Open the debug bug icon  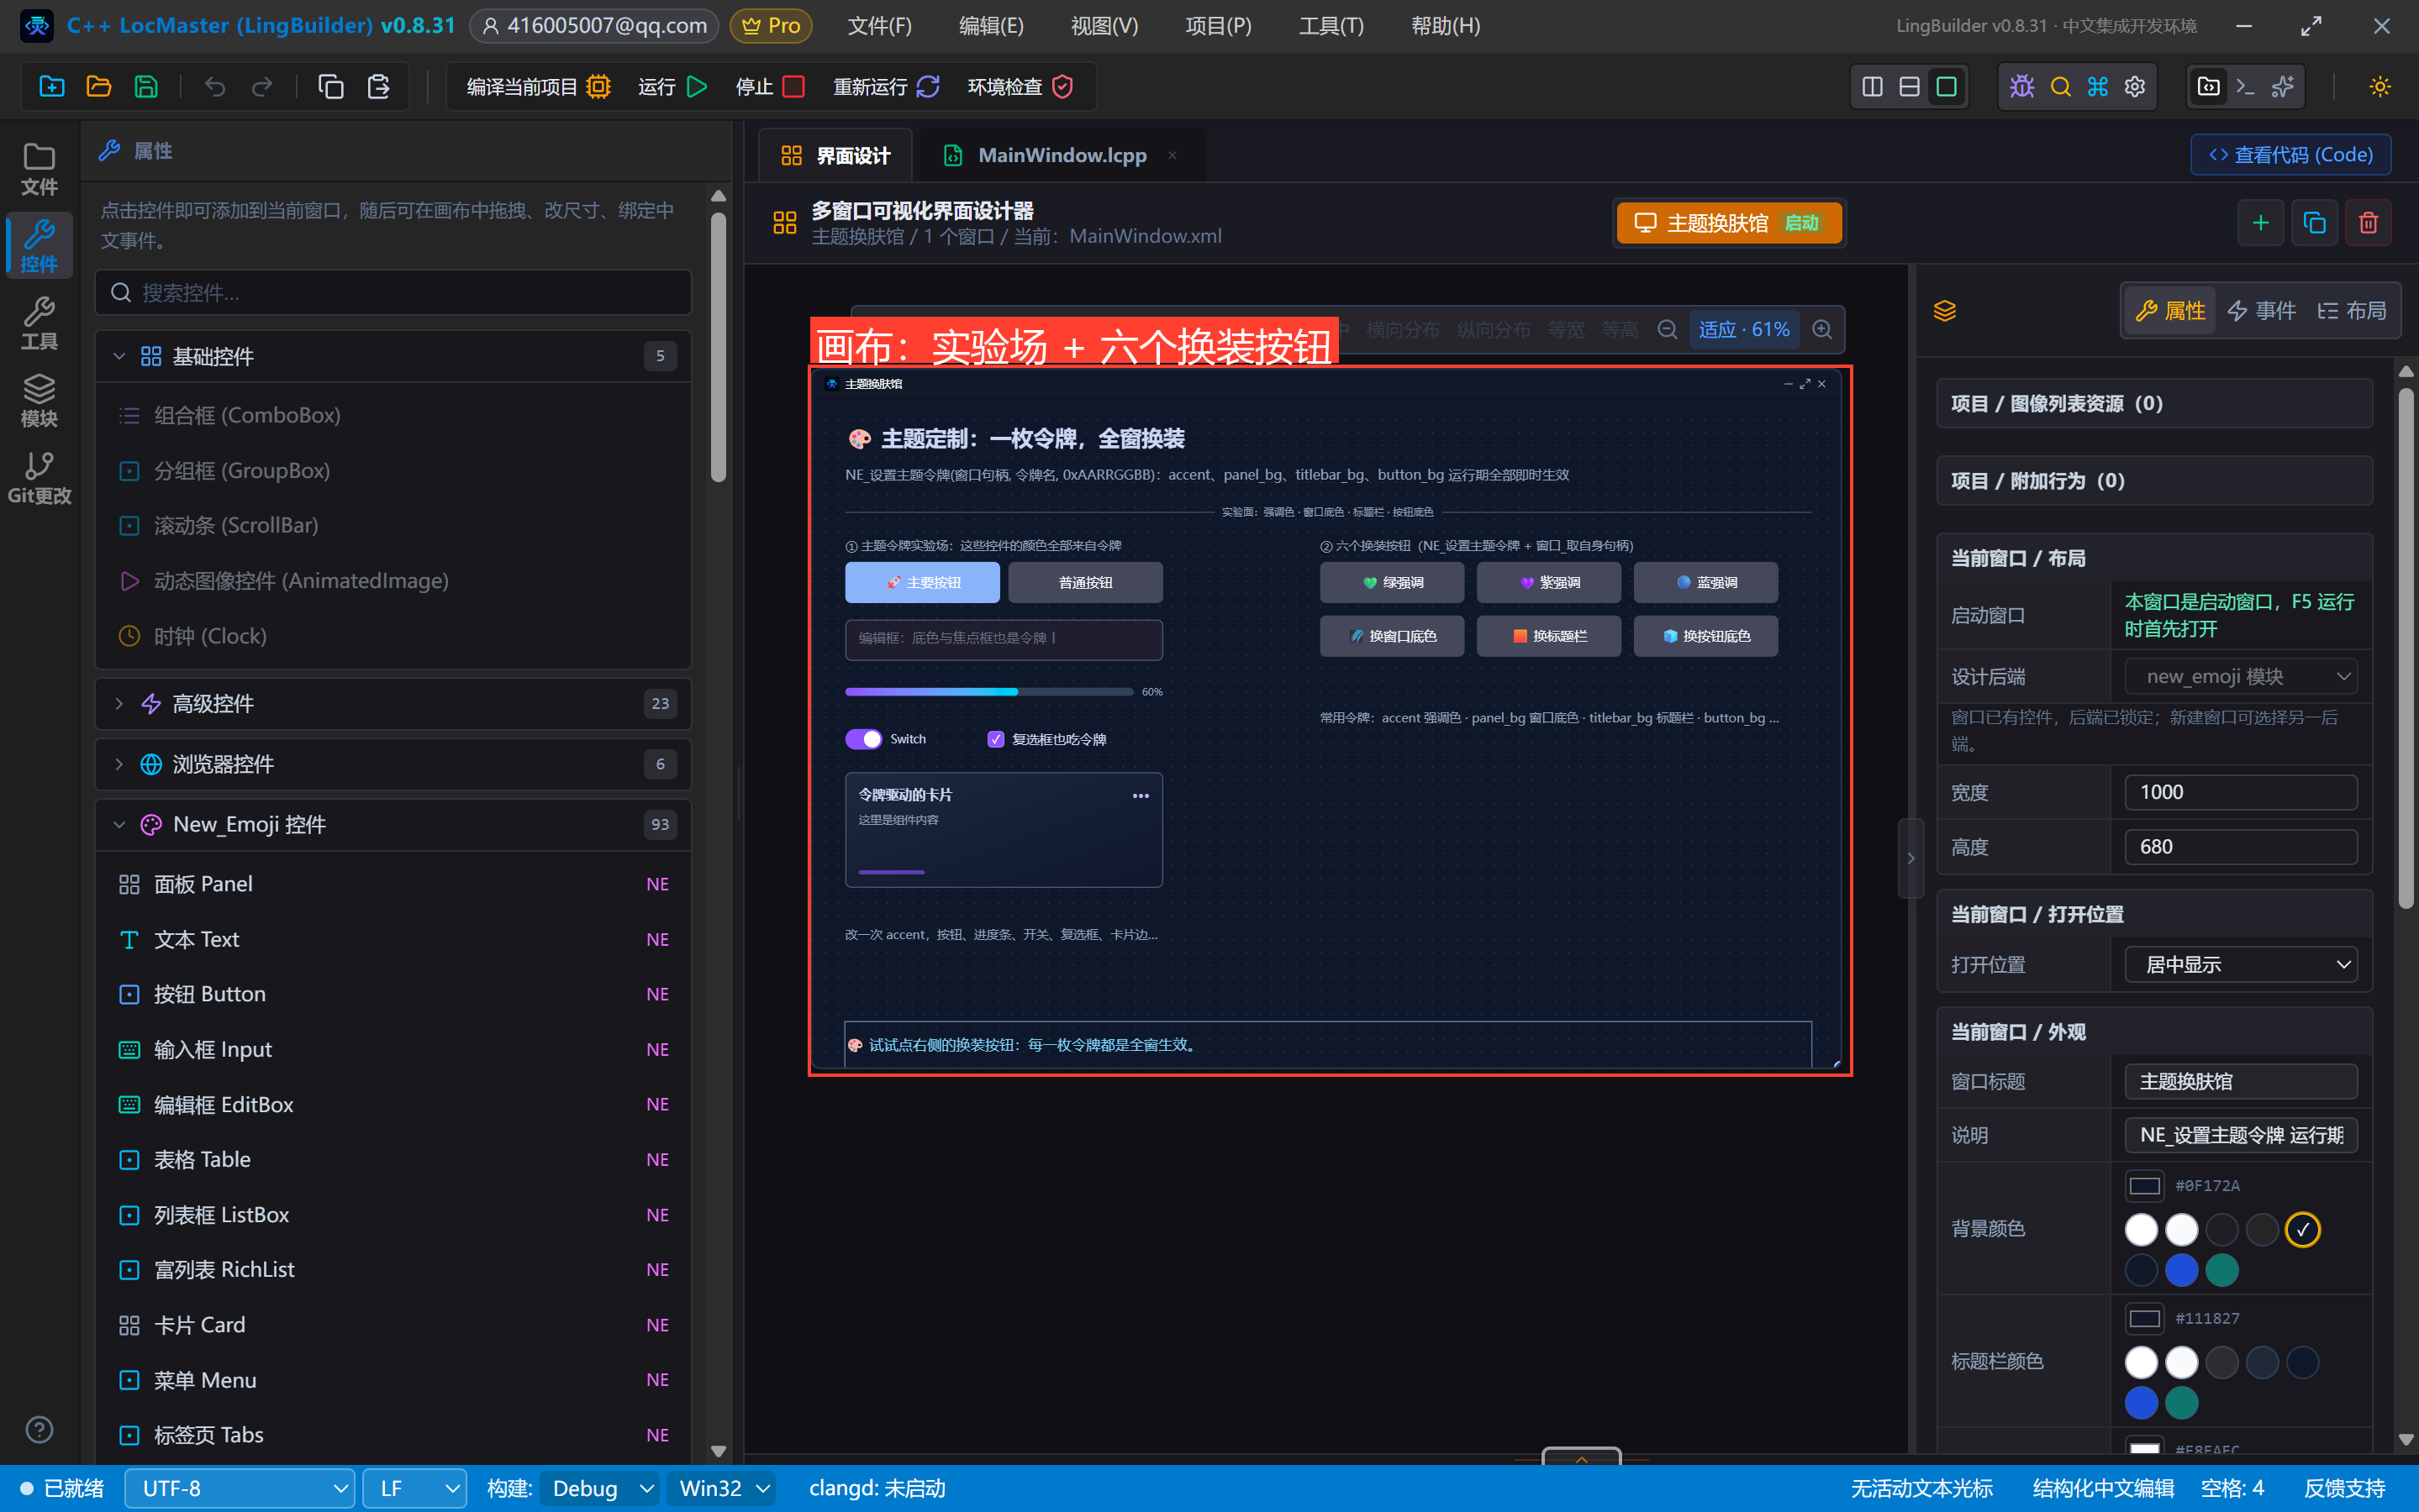(2021, 87)
